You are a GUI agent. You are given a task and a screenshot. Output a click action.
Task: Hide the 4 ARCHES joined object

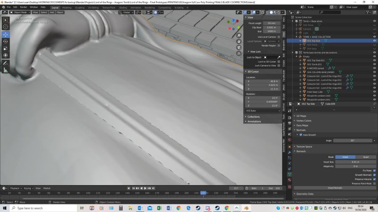(374, 68)
